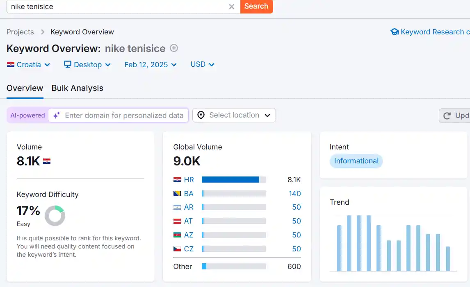Open the Croatia country dropdown

pyautogui.click(x=29, y=65)
